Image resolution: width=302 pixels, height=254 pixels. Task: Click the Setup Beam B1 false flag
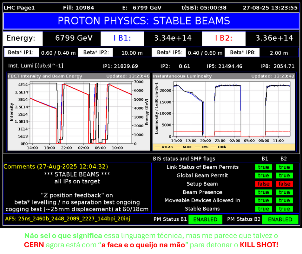coord(263,184)
